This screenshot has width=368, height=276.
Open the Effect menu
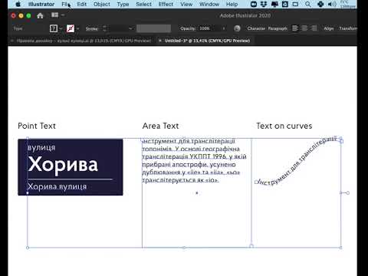click(166, 5)
